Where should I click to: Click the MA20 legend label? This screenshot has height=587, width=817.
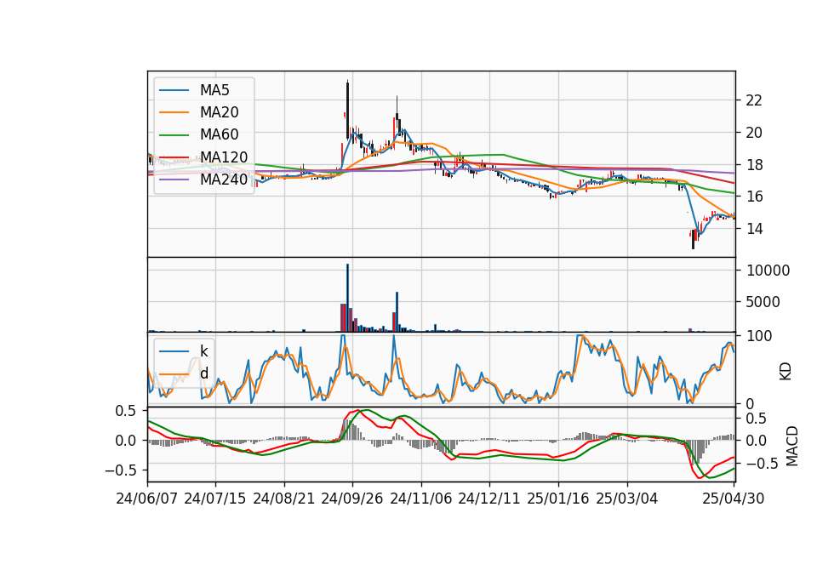[219, 112]
